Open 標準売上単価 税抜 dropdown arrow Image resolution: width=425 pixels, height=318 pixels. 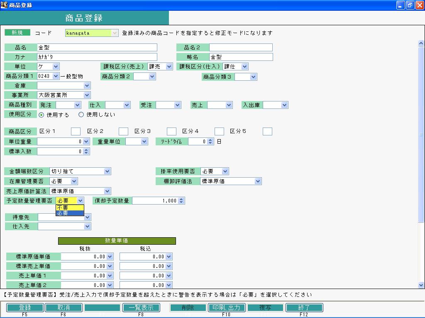(x=110, y=266)
